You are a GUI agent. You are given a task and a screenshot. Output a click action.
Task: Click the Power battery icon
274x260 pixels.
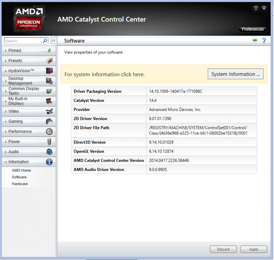pyautogui.click(x=49, y=141)
